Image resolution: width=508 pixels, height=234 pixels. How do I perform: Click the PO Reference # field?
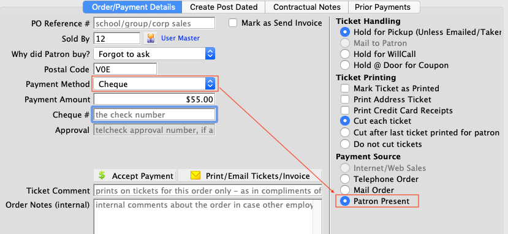coord(154,23)
